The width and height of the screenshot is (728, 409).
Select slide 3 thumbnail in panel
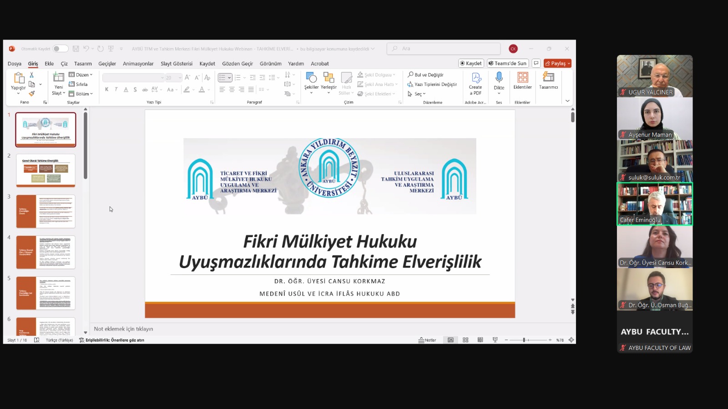click(x=45, y=211)
